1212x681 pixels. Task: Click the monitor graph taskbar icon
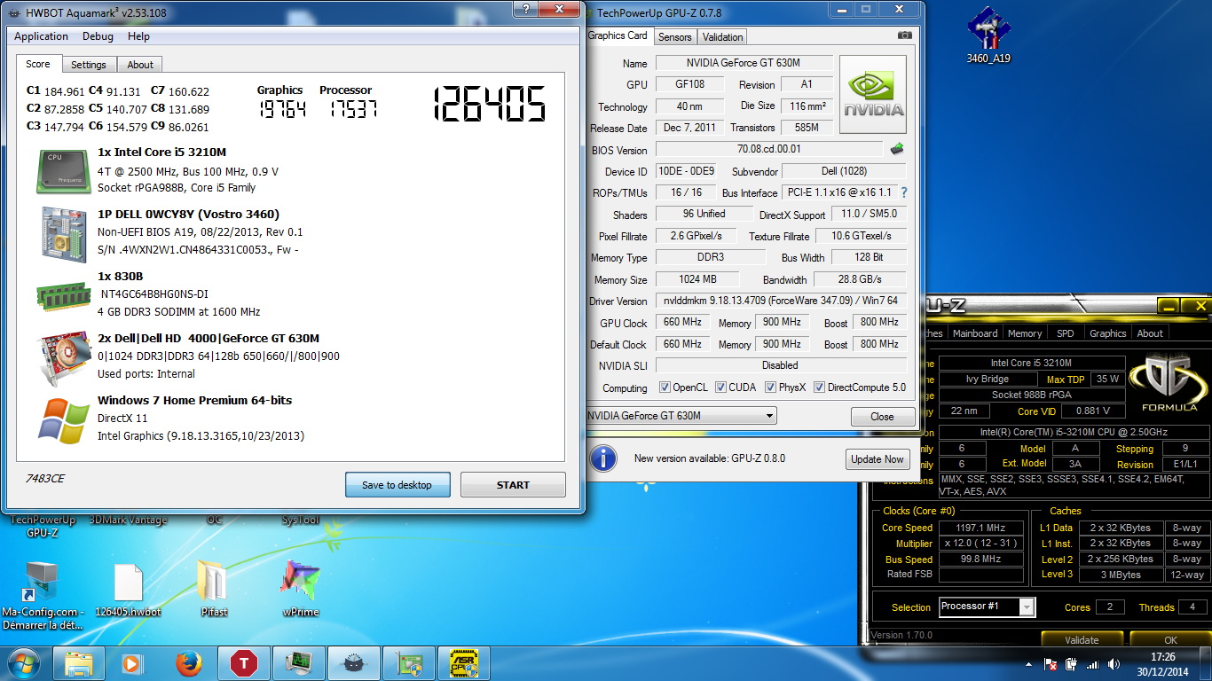pyautogui.click(x=298, y=663)
